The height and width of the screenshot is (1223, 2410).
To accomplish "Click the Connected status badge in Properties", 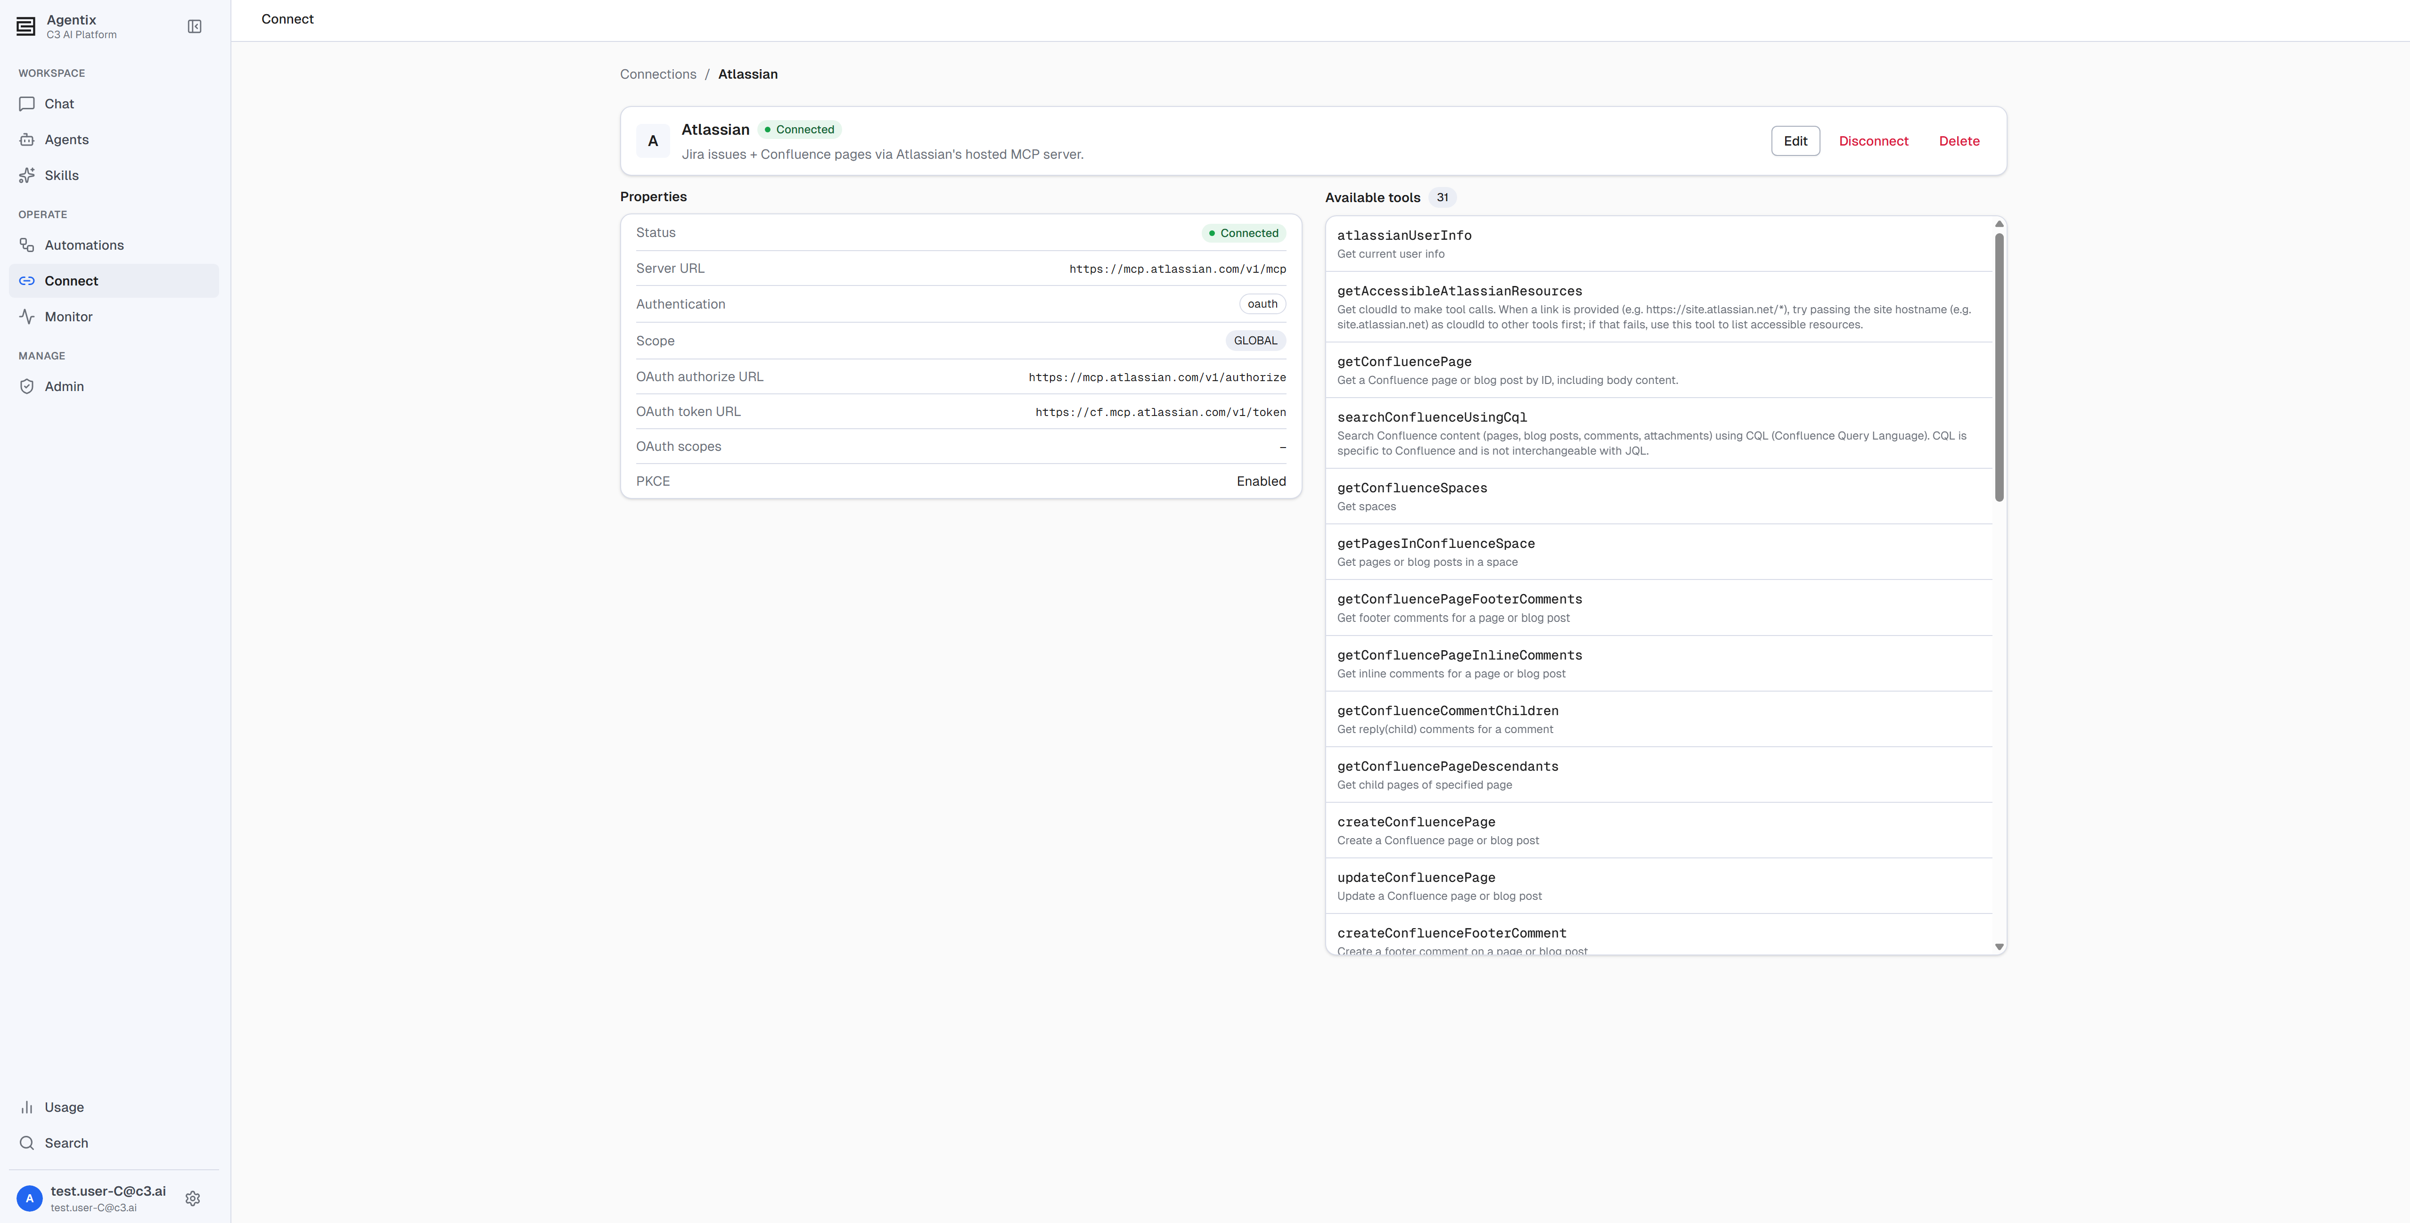I will pyautogui.click(x=1243, y=233).
